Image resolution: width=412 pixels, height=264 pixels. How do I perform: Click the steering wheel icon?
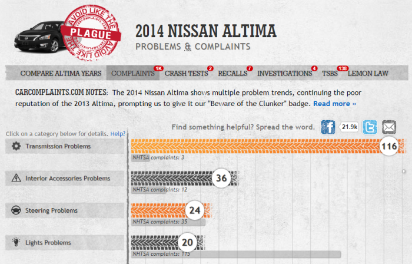click(16, 210)
